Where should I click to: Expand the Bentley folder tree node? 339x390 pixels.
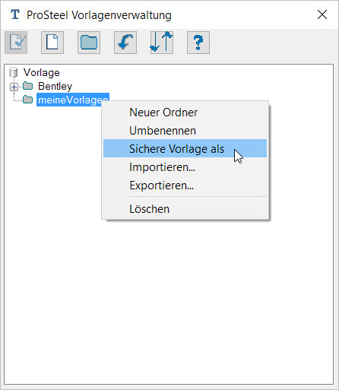[x=14, y=87]
